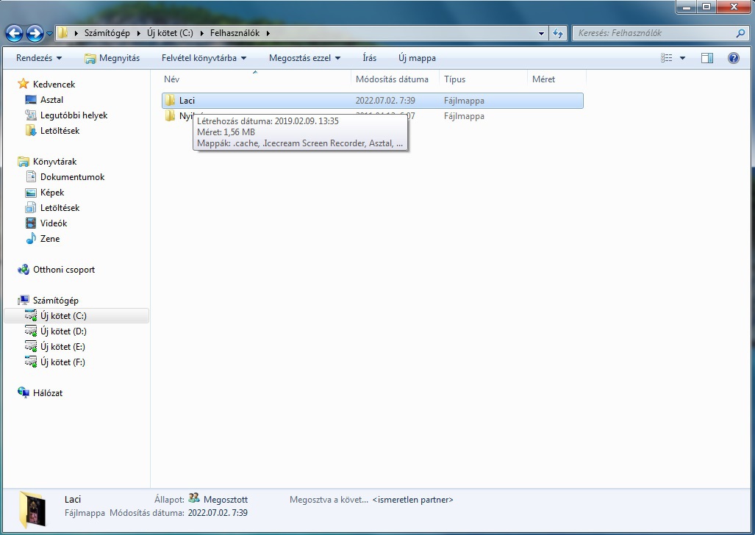755x535 pixels.
Task: Click the Kedvencek star icon
Action: coord(23,84)
